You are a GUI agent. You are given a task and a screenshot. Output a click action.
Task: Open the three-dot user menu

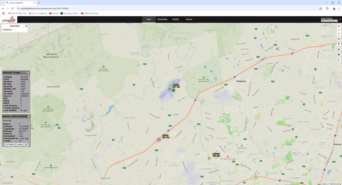[340, 20]
